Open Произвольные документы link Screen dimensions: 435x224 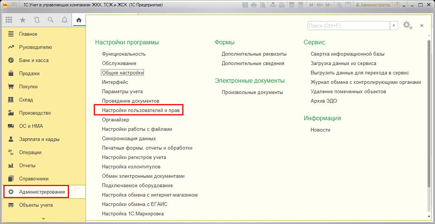tap(252, 92)
